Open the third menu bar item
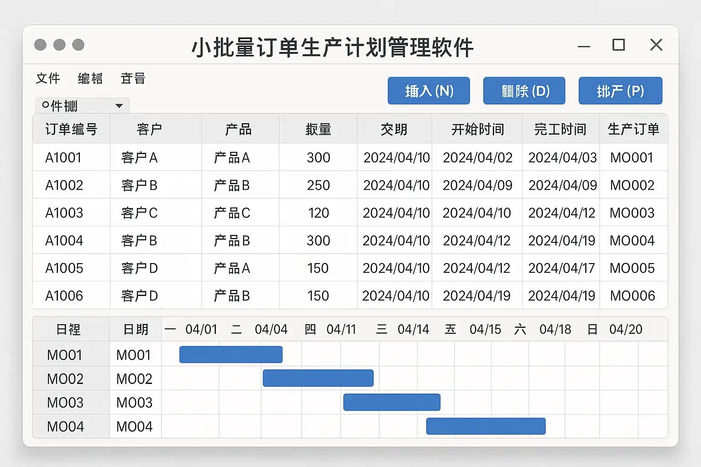Screen dimensions: 701x467 coord(133,78)
